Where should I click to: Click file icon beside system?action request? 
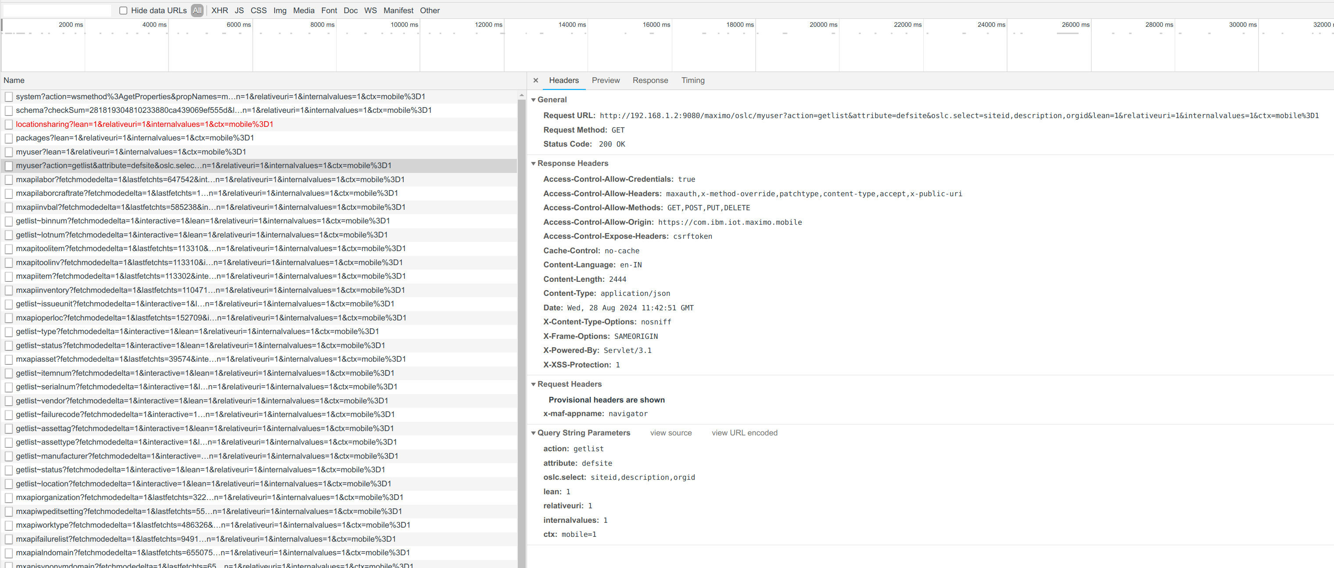pos(9,97)
